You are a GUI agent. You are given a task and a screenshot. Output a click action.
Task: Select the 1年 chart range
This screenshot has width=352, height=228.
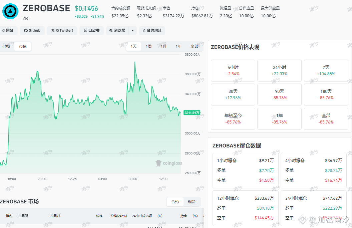coord(179,46)
